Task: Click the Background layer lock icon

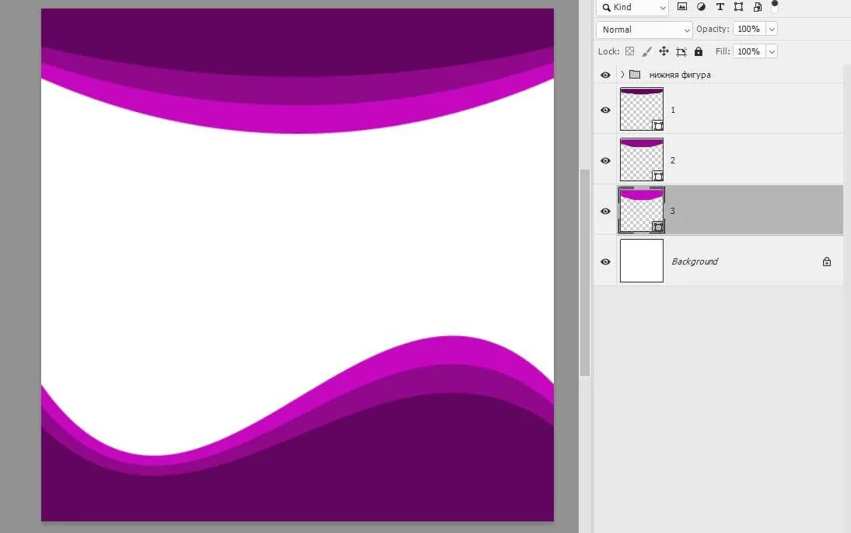Action: [x=827, y=261]
